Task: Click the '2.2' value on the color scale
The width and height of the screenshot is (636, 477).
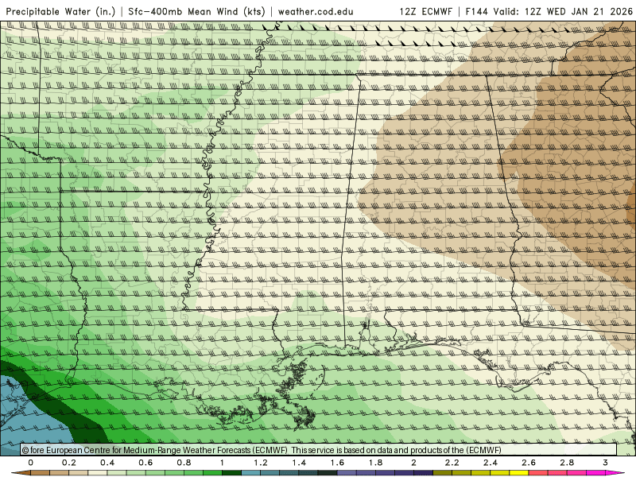Action: point(452,463)
